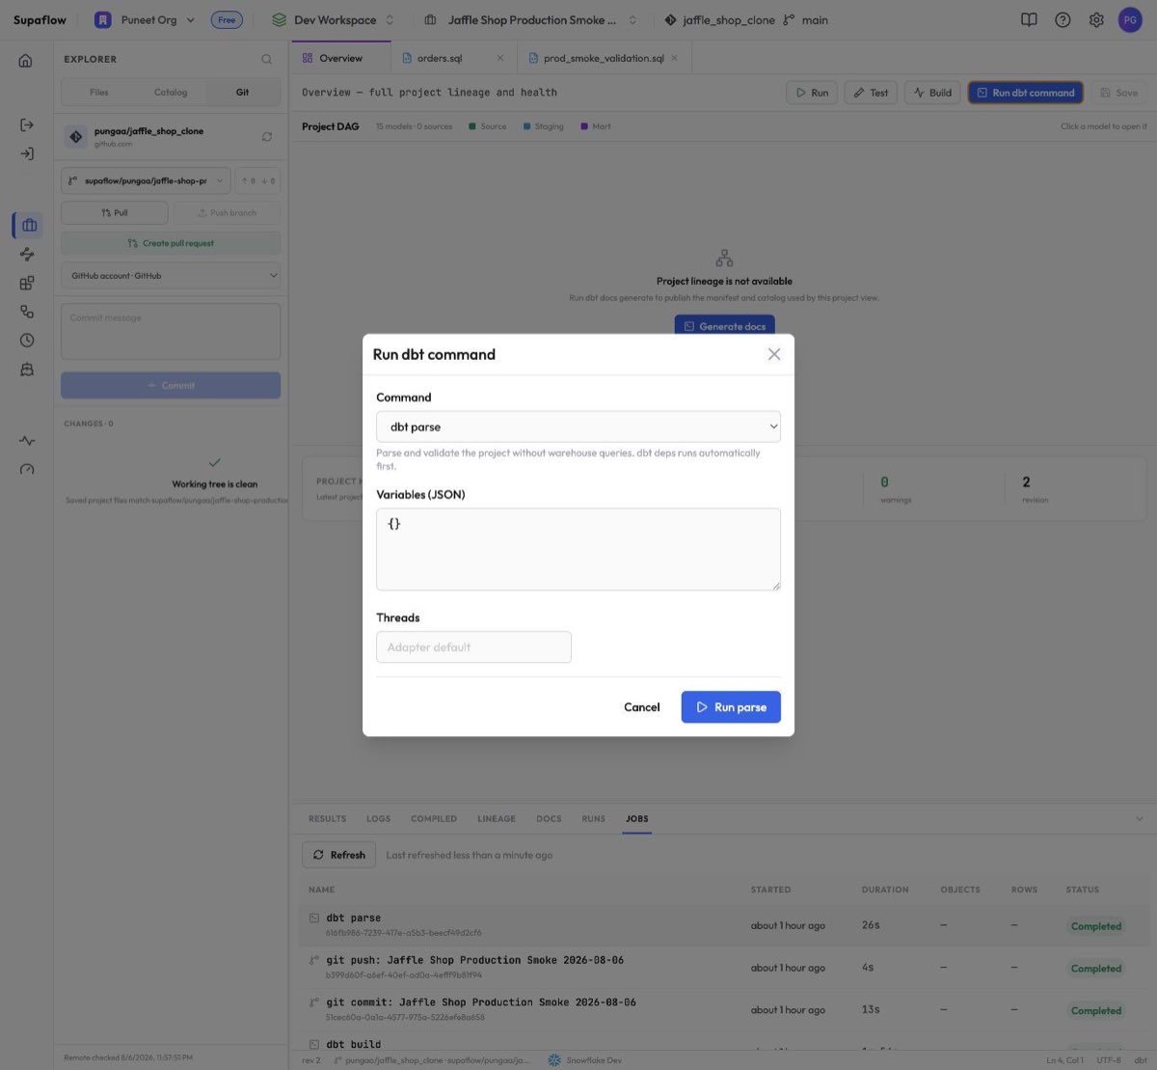Switch to the RUNS bottom tab
The height and width of the screenshot is (1070, 1157).
tap(594, 818)
